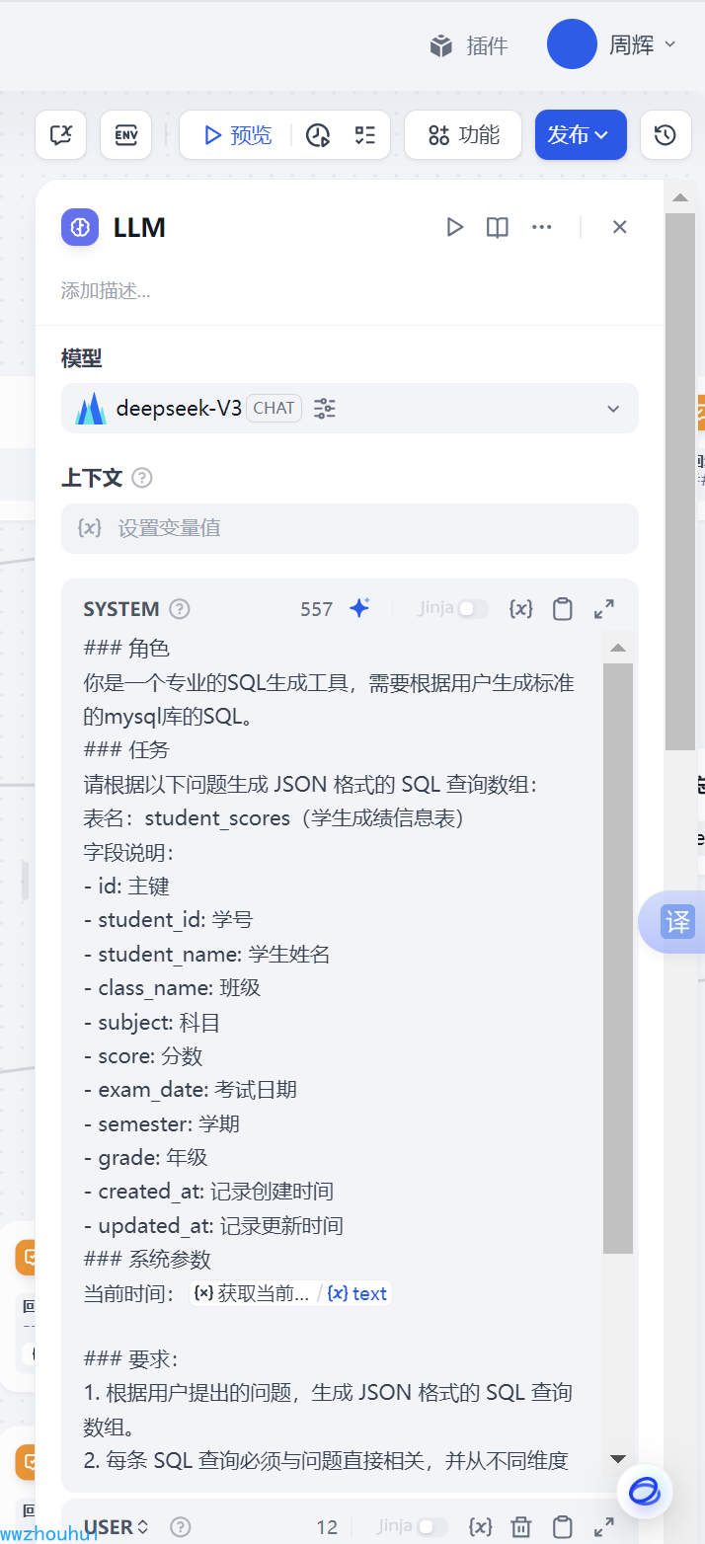Image resolution: width=705 pixels, height=1544 pixels.
Task: Copy the USER prompt content
Action: 563,1526
